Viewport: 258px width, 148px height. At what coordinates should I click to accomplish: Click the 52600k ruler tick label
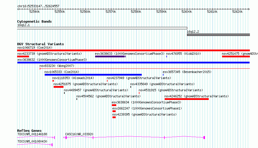coord(187,12)
